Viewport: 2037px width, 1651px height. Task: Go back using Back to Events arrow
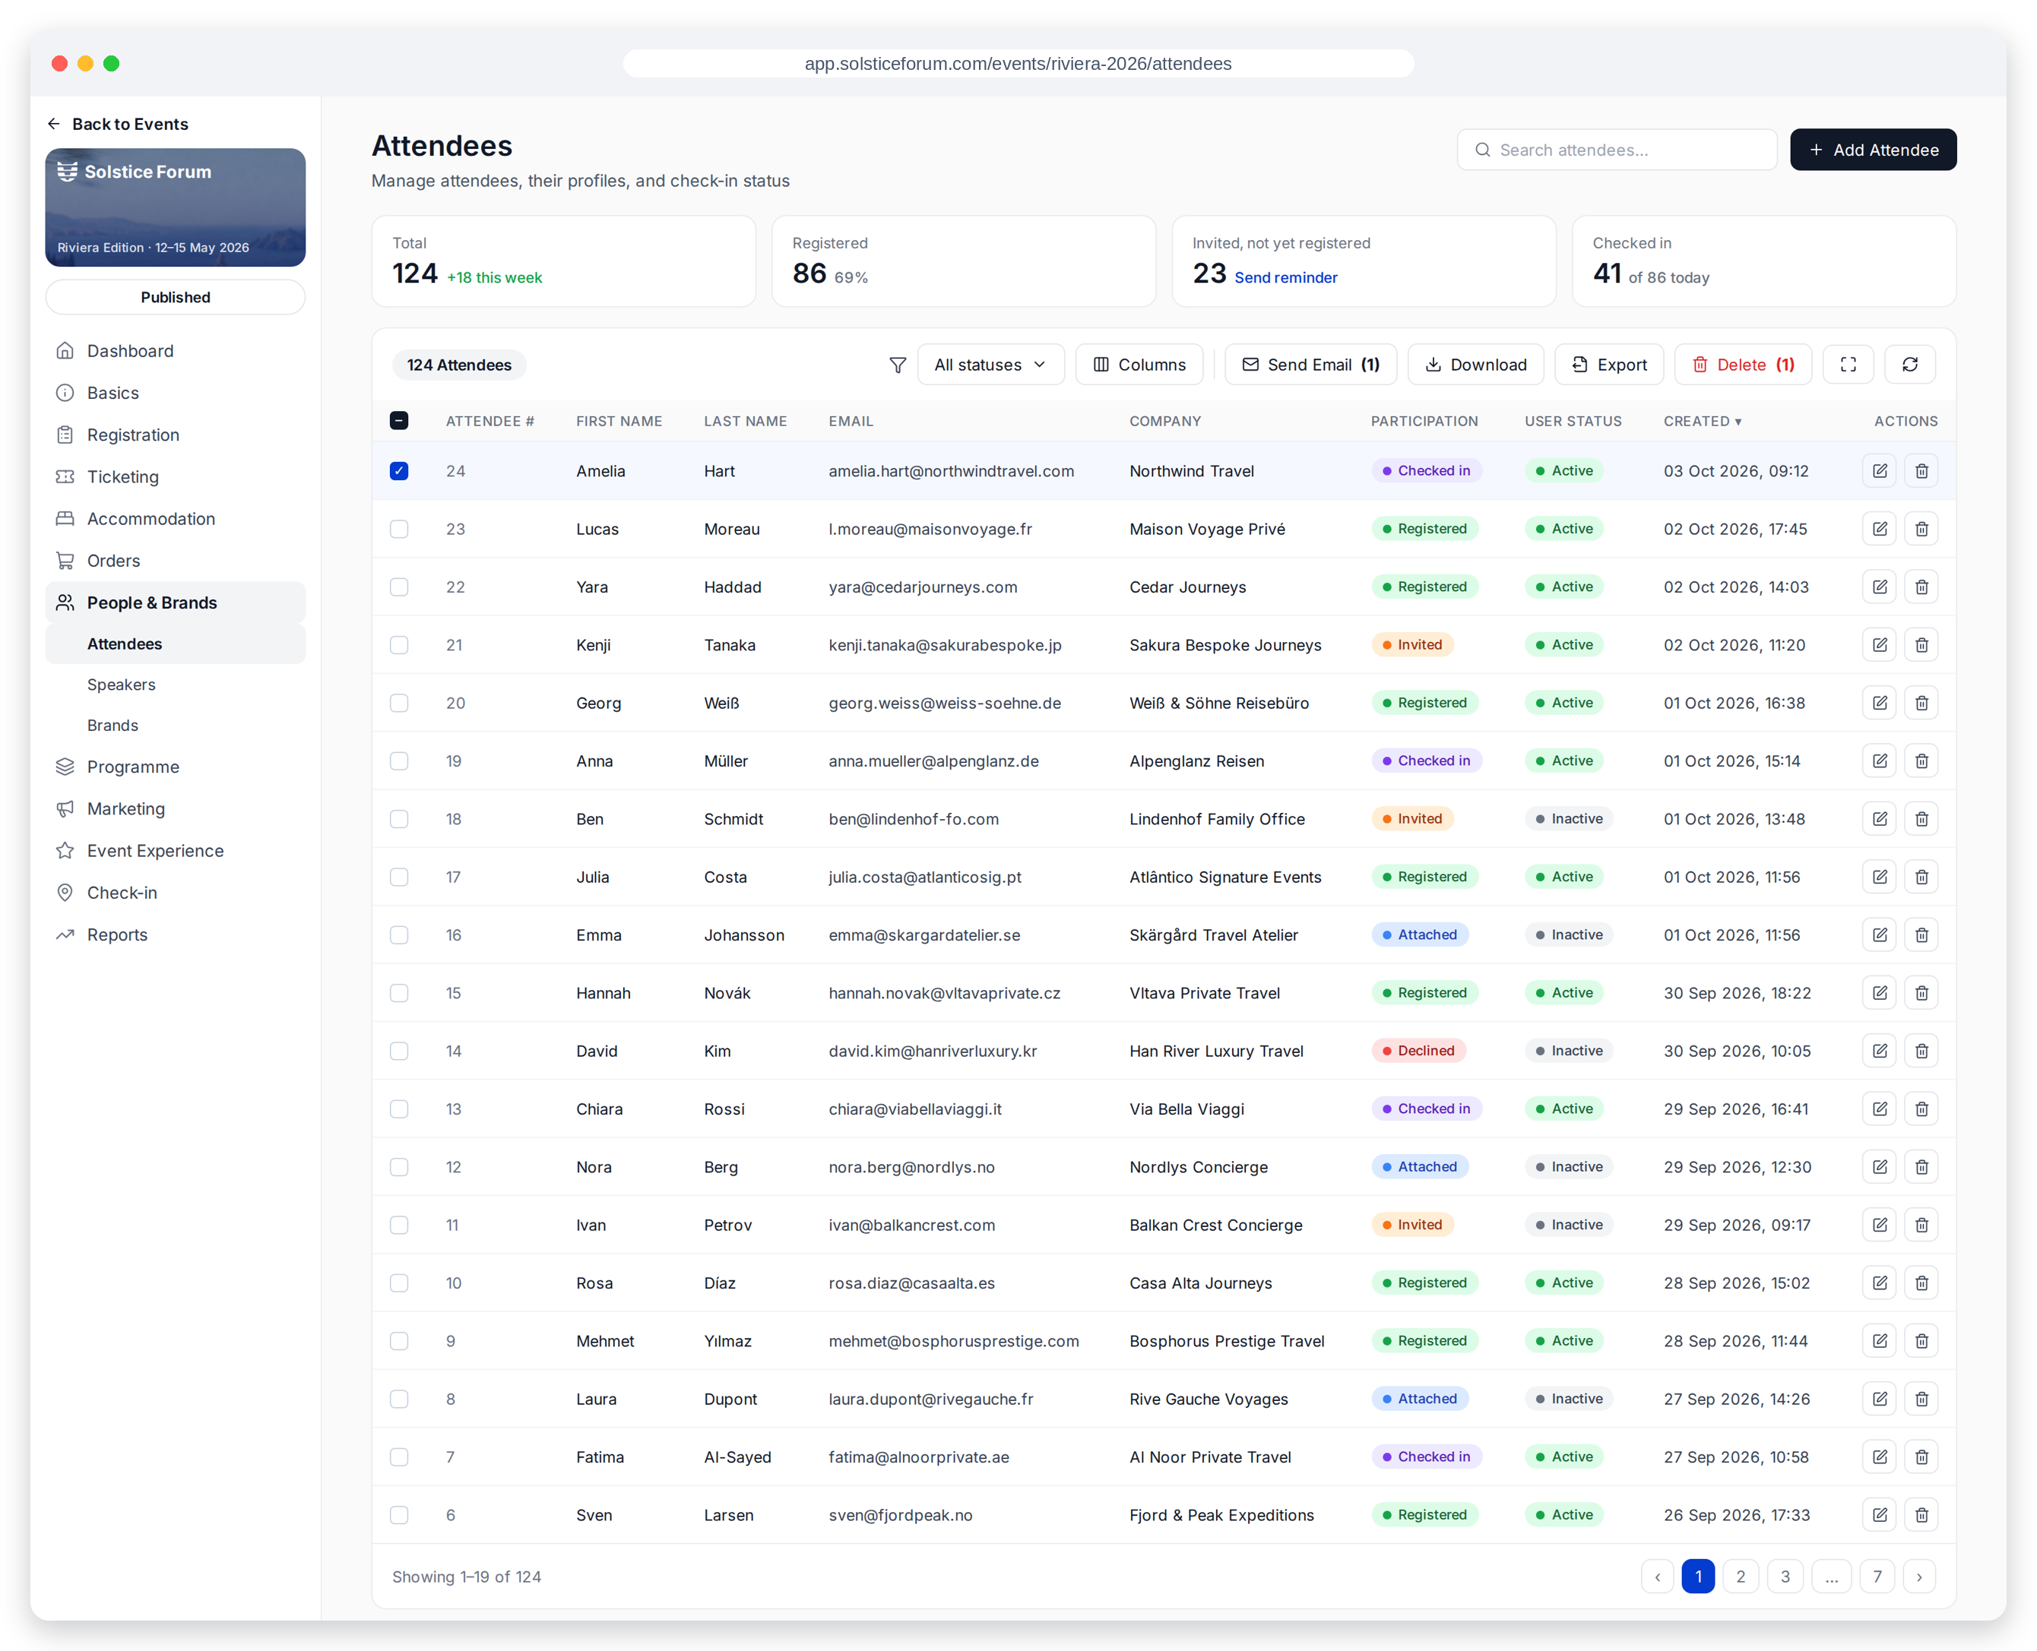tap(54, 124)
